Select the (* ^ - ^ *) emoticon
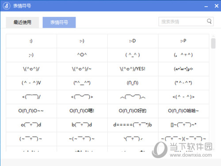221x166 pixels. pyautogui.click(x=183, y=83)
